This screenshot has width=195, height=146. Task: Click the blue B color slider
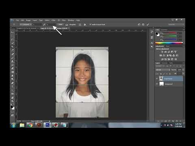tap(169, 39)
